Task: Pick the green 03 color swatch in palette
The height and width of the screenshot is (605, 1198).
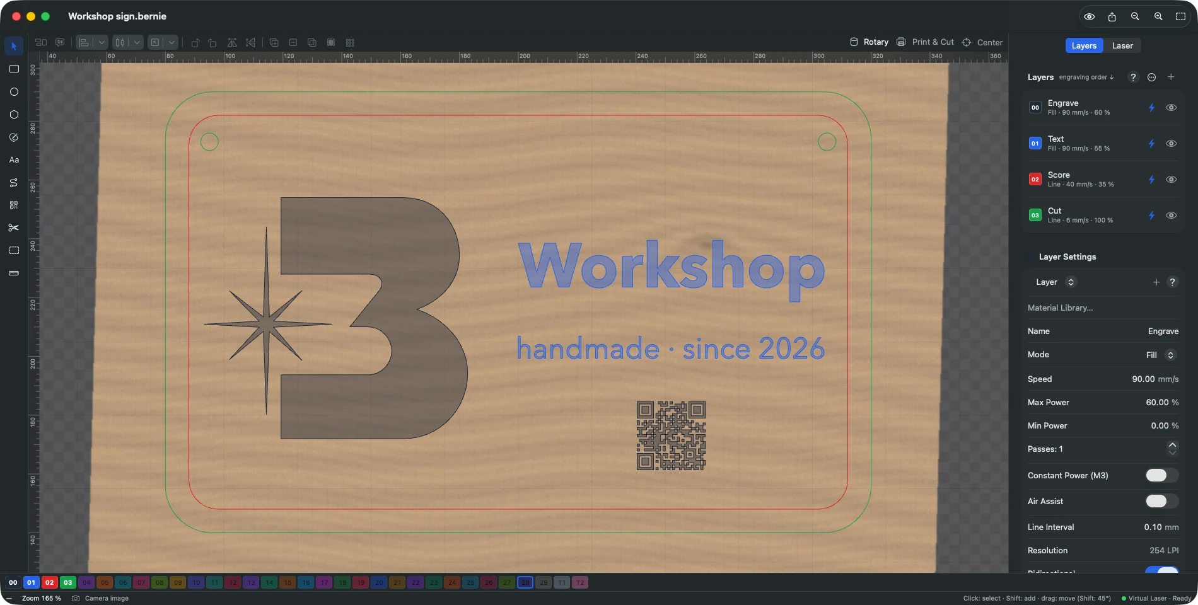Action: pos(67,582)
